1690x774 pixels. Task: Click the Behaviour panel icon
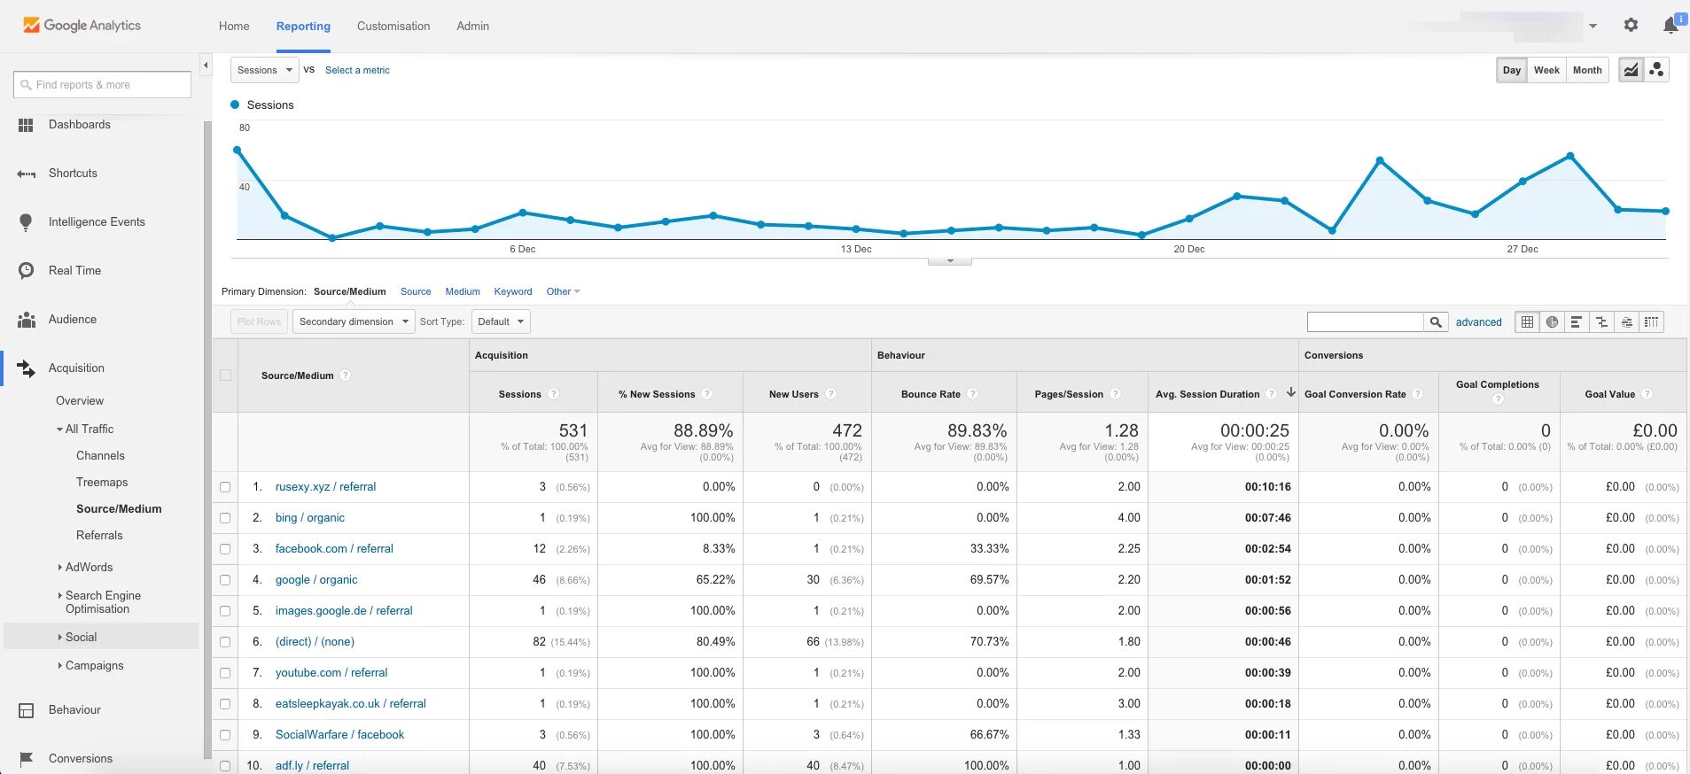pos(27,710)
